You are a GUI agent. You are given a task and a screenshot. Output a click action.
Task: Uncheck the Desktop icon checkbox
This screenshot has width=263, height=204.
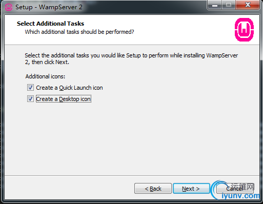click(x=30, y=99)
